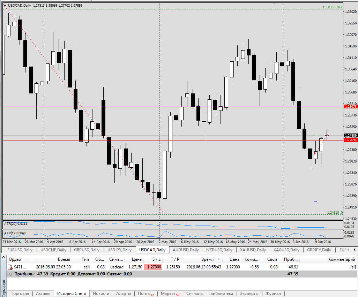
Task: Sort by the Тип column header
Action: 82,259
